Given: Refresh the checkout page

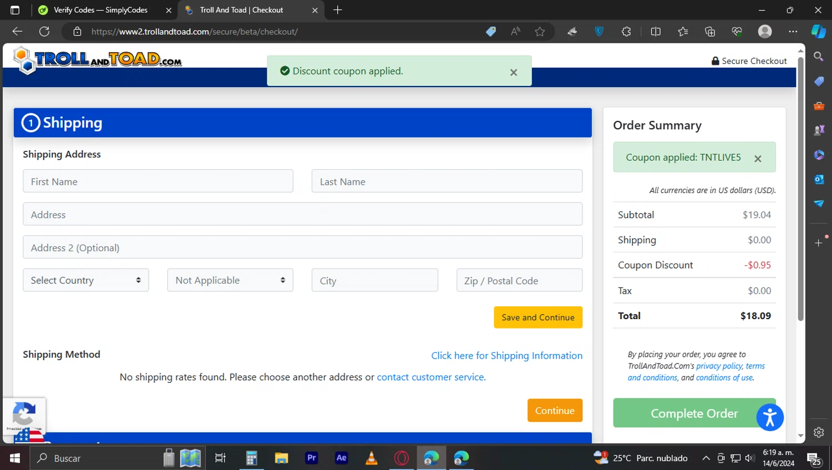Looking at the screenshot, I should (44, 32).
